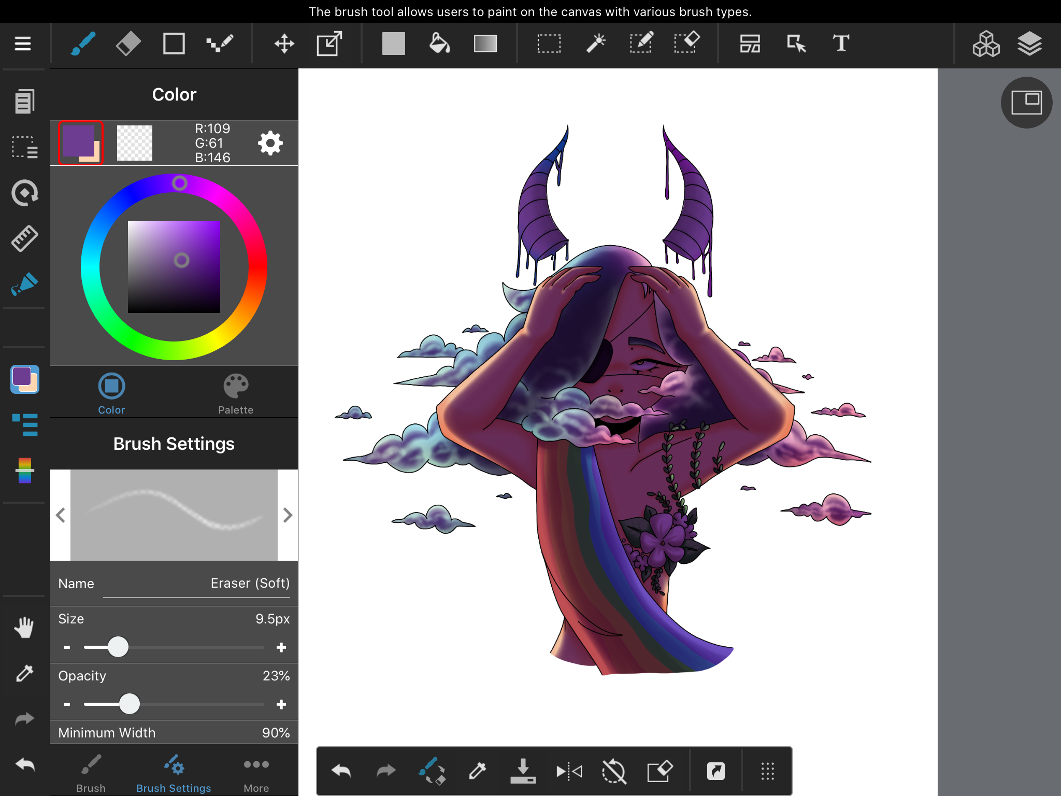Switch to the Palette tab

pos(236,394)
